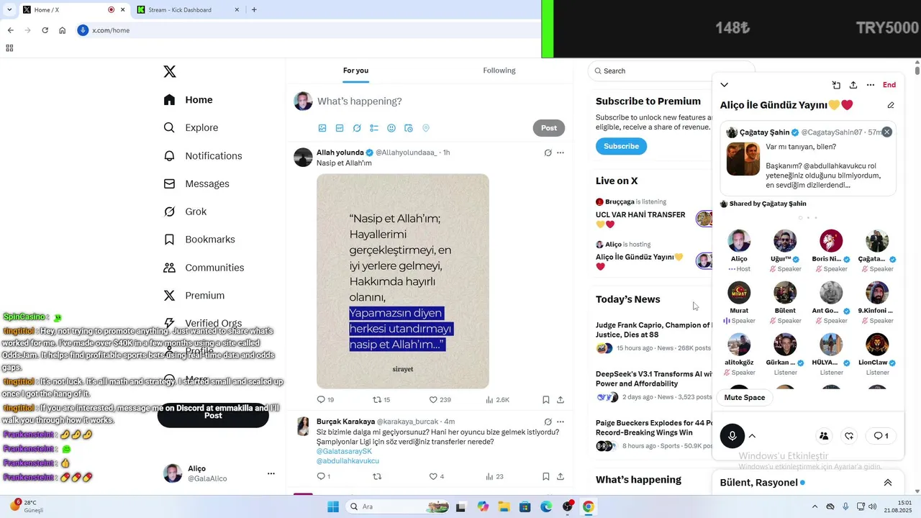Open Premium in the sidebar
The height and width of the screenshot is (518, 921).
[x=194, y=295]
